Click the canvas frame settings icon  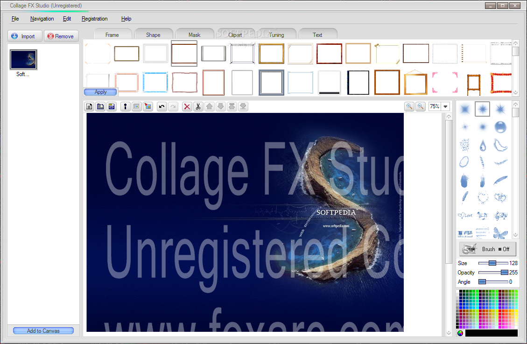point(136,106)
